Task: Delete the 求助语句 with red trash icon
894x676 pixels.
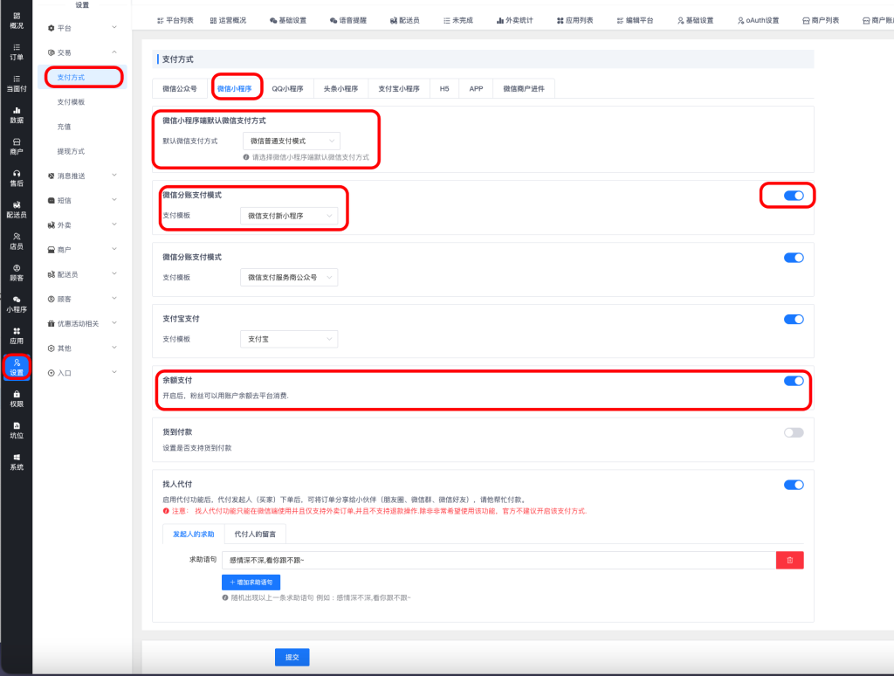Action: coord(789,560)
